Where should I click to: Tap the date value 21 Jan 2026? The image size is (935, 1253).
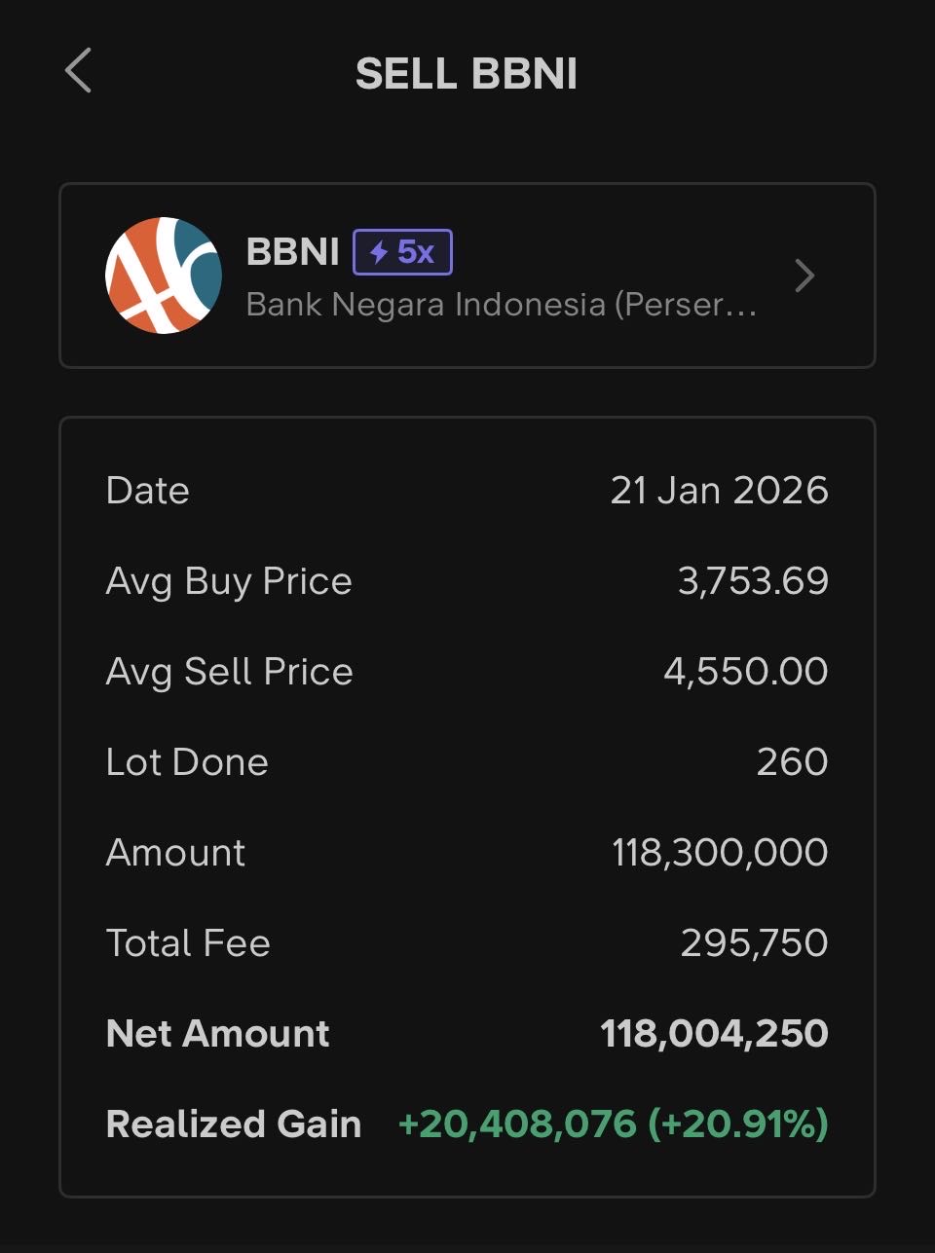(x=719, y=490)
